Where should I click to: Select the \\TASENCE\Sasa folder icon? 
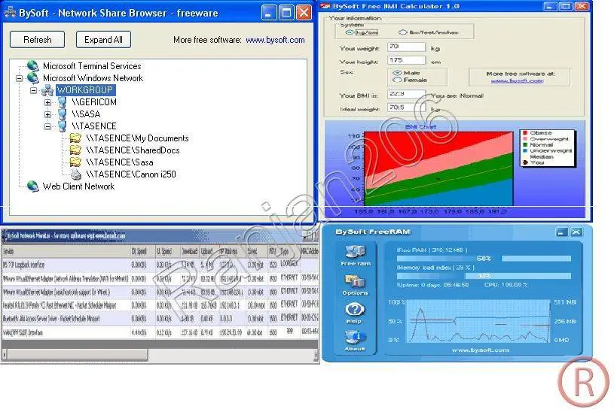point(75,162)
